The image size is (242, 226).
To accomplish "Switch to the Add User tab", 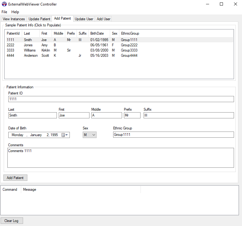I will [103, 19].
